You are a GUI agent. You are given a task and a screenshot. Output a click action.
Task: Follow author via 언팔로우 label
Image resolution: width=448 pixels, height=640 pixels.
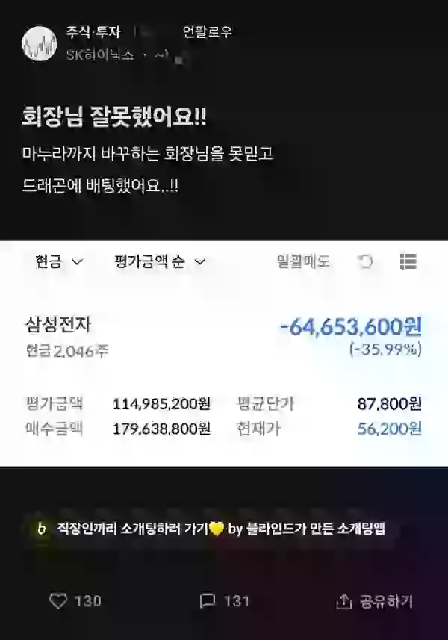coord(208,32)
